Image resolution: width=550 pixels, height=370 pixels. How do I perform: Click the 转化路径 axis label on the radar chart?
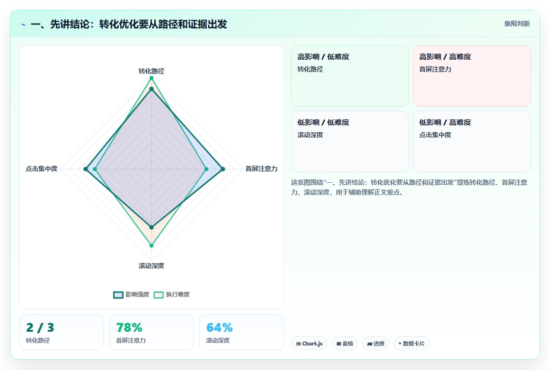[151, 71]
